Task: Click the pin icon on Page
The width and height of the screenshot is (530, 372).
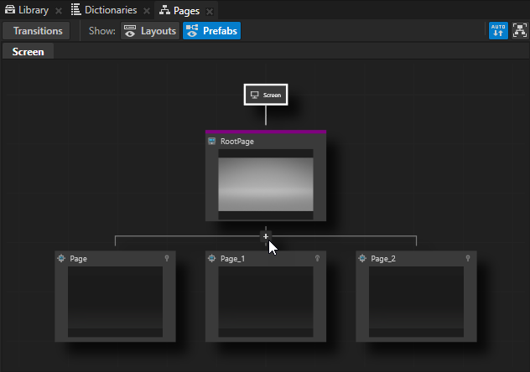Action: 167,259
